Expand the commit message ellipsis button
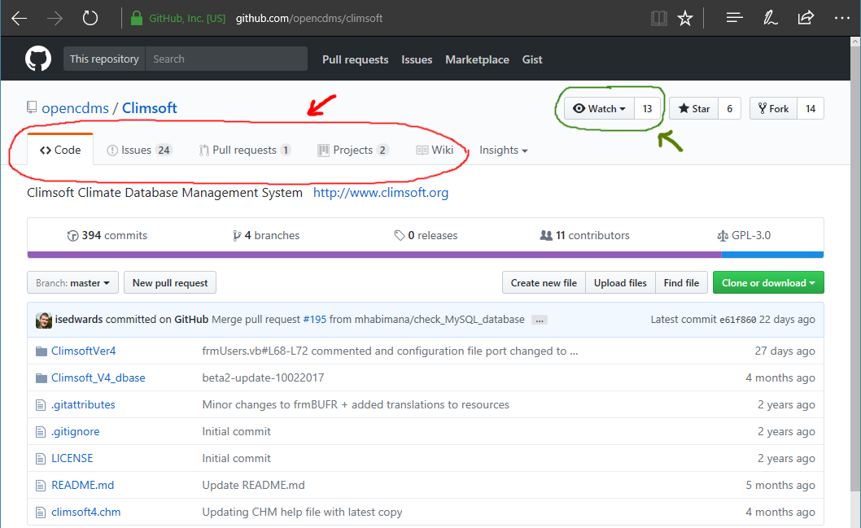Viewport: 861px width, 528px height. click(540, 320)
